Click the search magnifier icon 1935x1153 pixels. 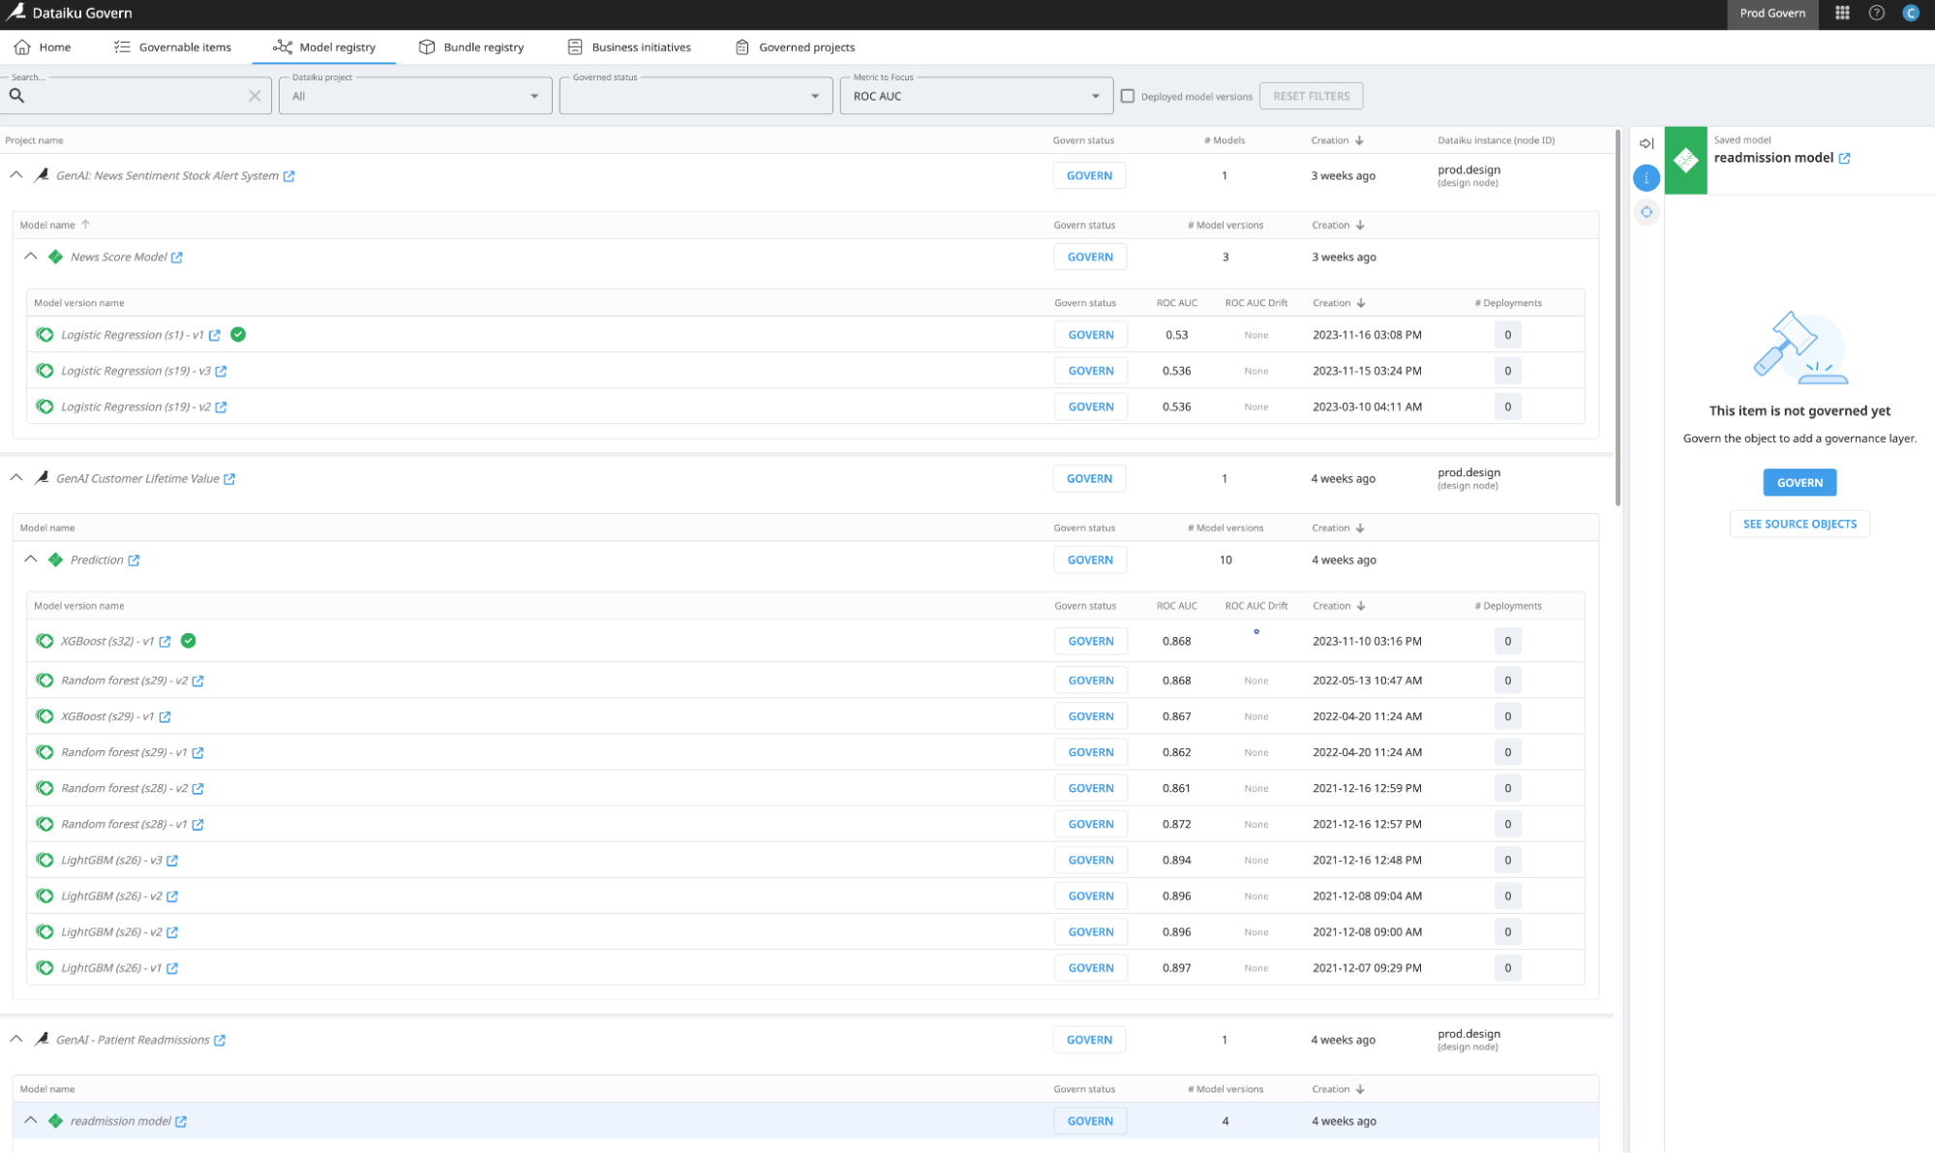16,95
